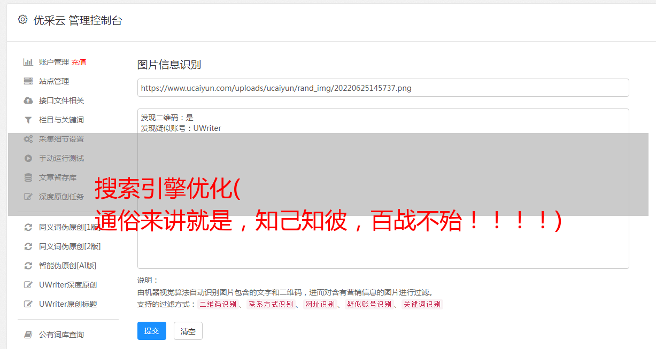Submit with the blue 提交 button

pos(152,331)
